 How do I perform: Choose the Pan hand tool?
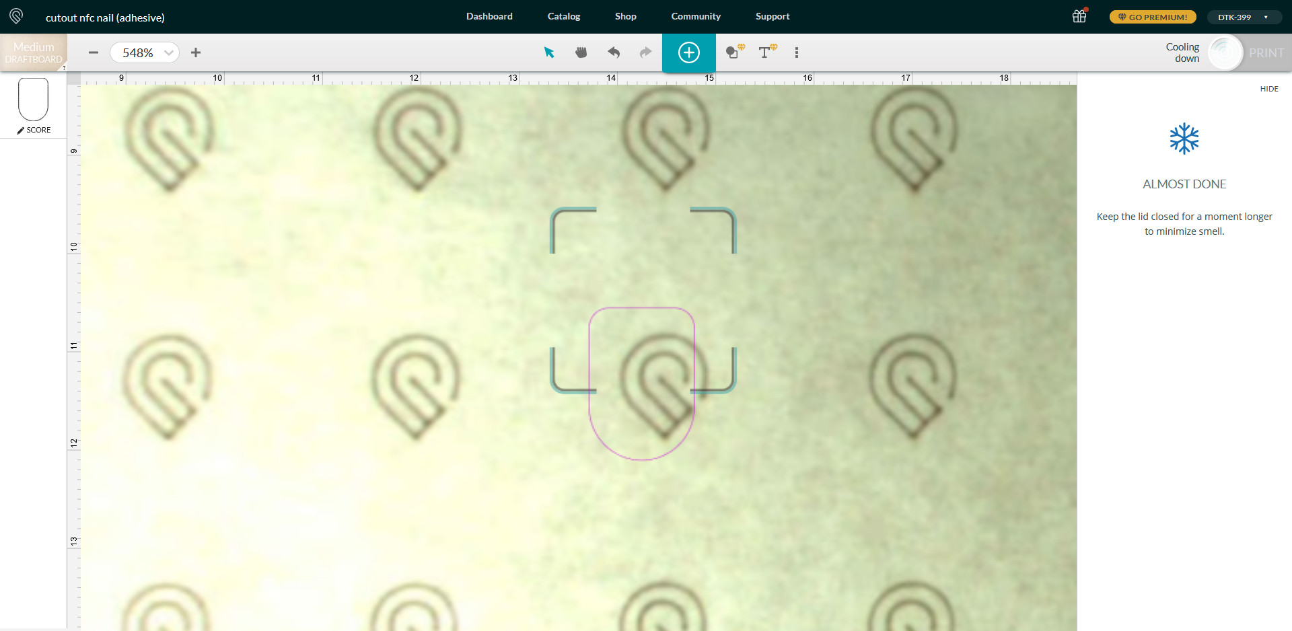(x=581, y=52)
